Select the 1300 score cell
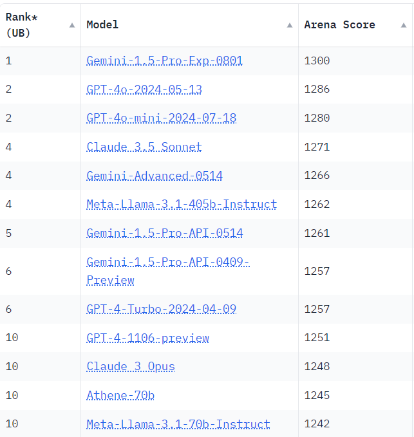Image resolution: width=414 pixels, height=437 pixels. [355, 60]
